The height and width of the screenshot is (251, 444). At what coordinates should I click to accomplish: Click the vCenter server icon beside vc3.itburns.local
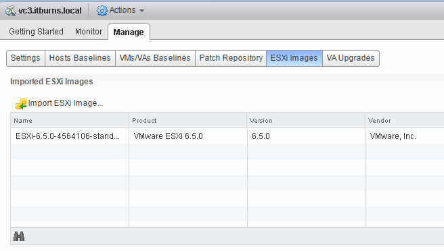pos(10,11)
